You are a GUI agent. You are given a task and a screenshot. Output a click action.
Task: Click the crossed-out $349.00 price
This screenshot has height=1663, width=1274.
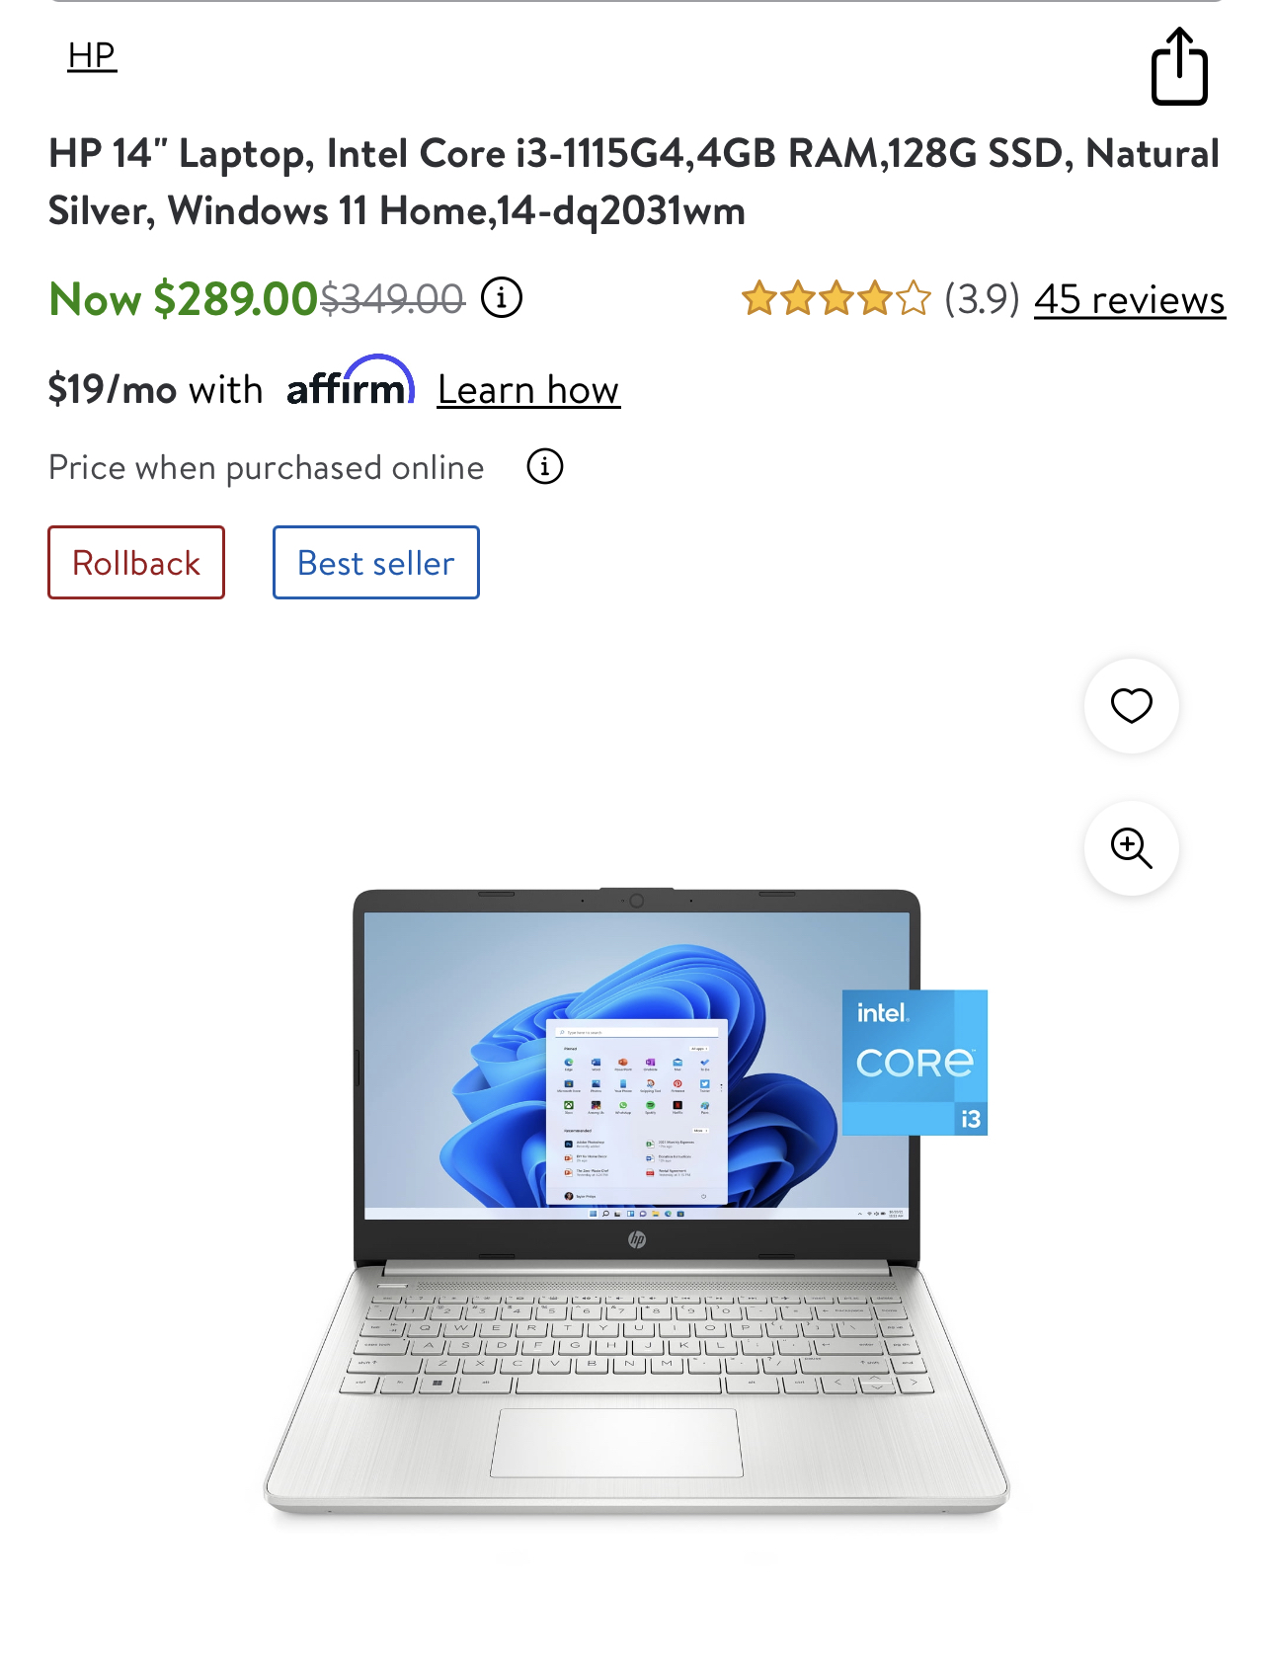pyautogui.click(x=392, y=298)
